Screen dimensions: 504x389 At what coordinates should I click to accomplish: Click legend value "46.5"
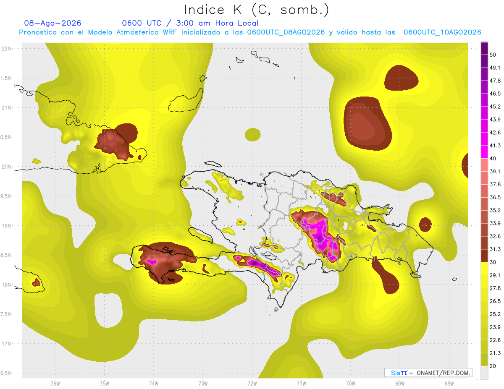coord(495,94)
